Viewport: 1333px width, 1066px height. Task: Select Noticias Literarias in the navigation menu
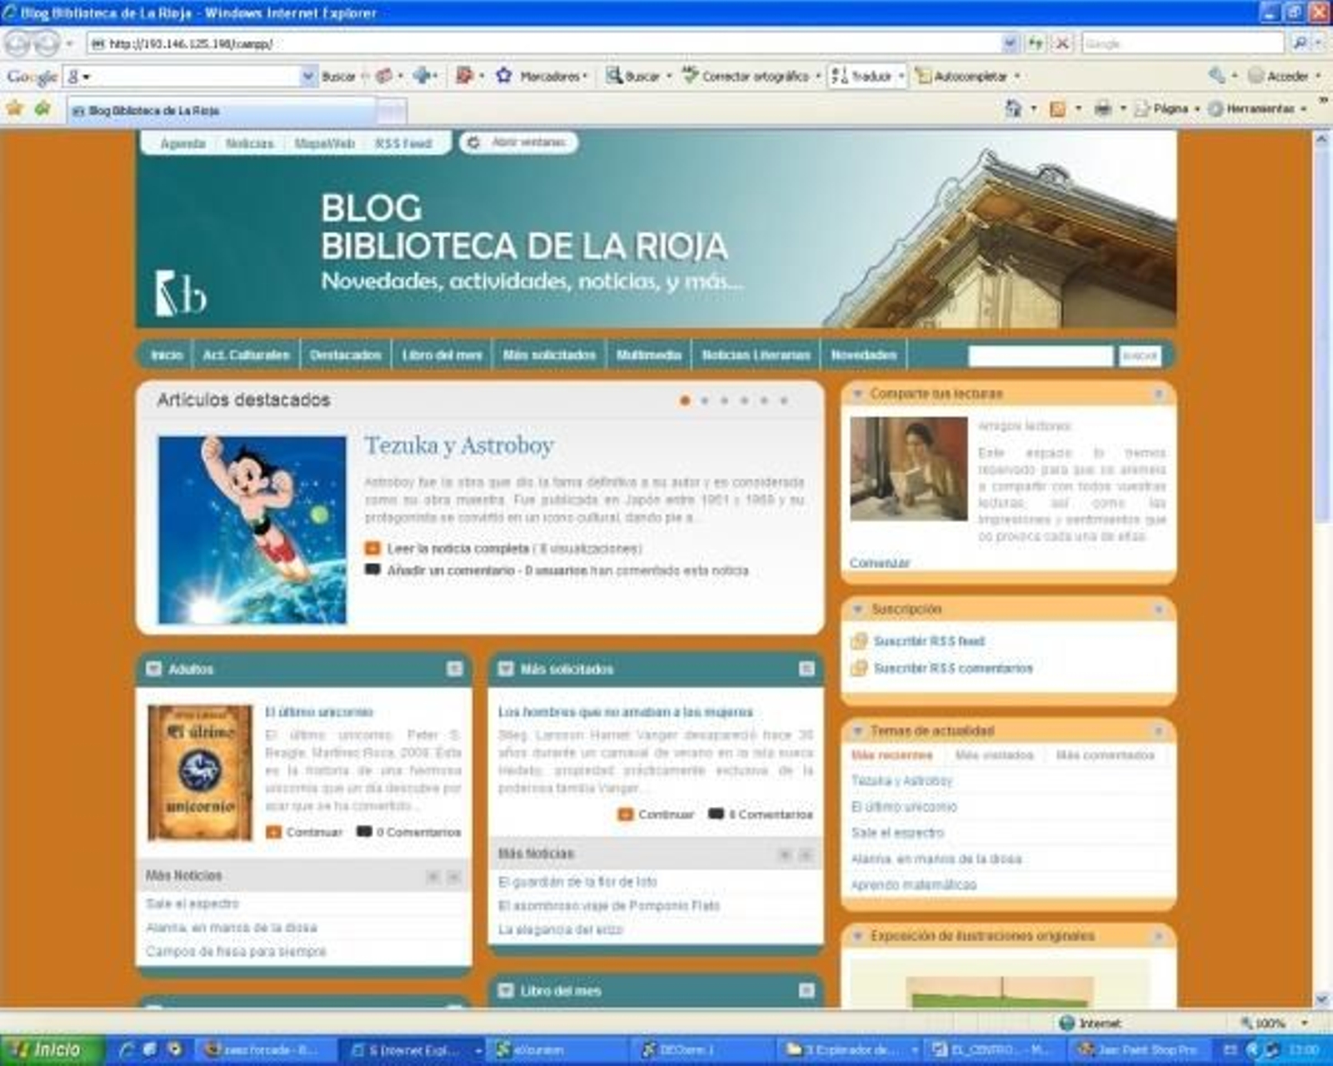756,354
